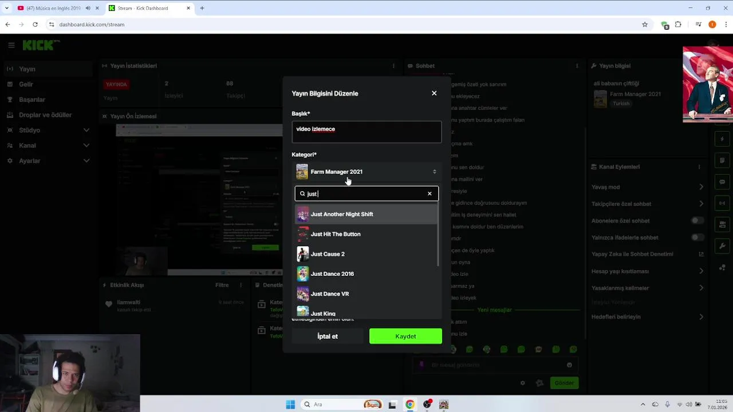Click the chat bubble quick-action icon
This screenshot has width=733, height=412.
(722, 182)
